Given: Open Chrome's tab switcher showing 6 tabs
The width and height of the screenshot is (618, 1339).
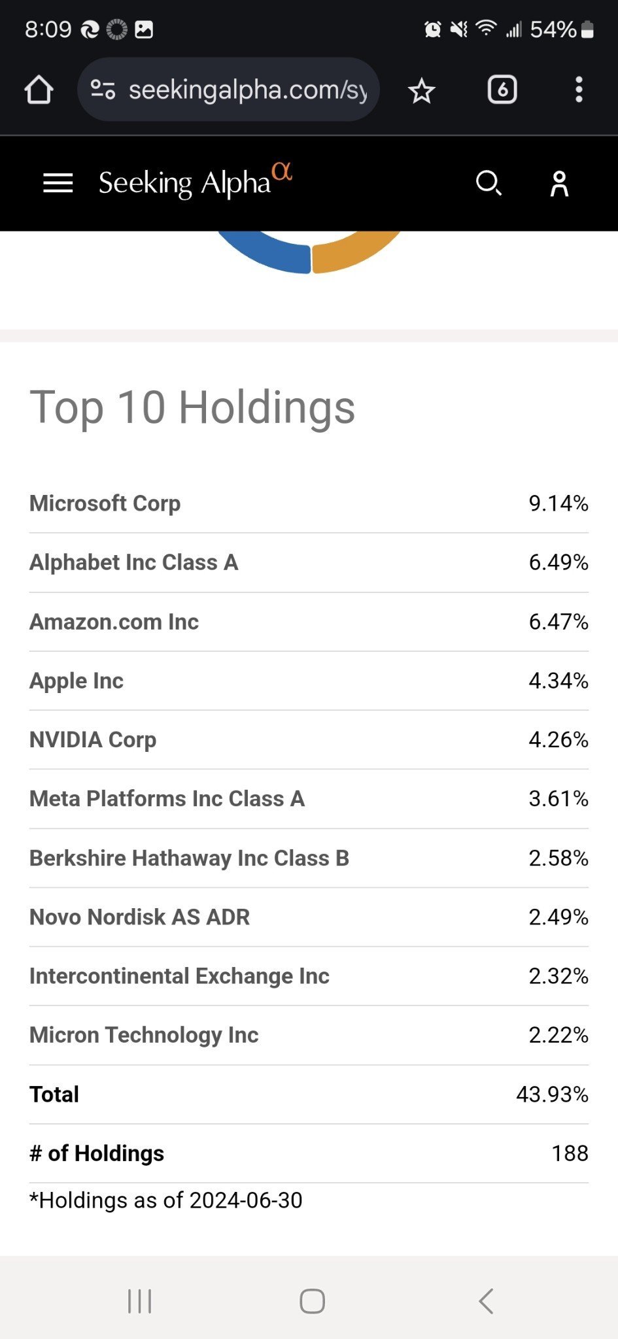Looking at the screenshot, I should [x=501, y=90].
